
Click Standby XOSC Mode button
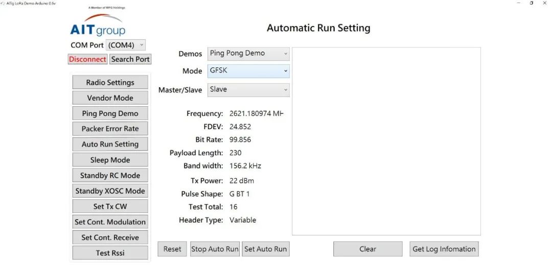(110, 191)
